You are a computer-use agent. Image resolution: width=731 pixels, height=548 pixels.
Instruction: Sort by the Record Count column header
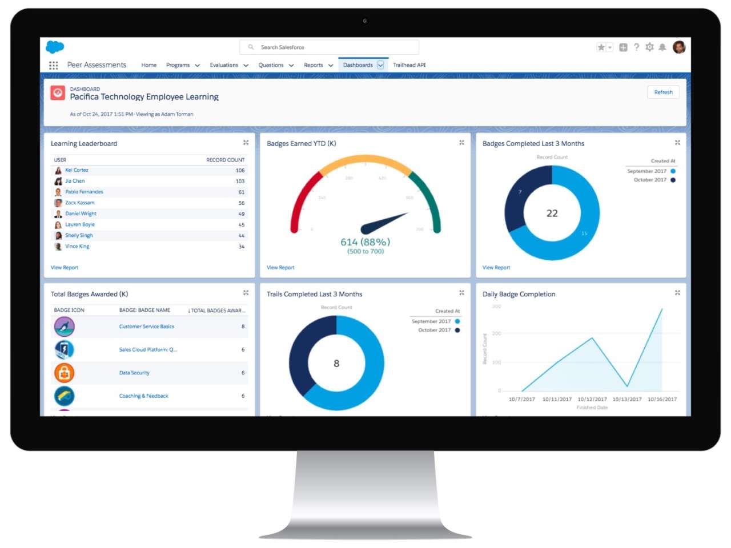tap(225, 160)
